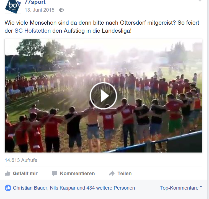Share the post with Teilen

coord(125,174)
